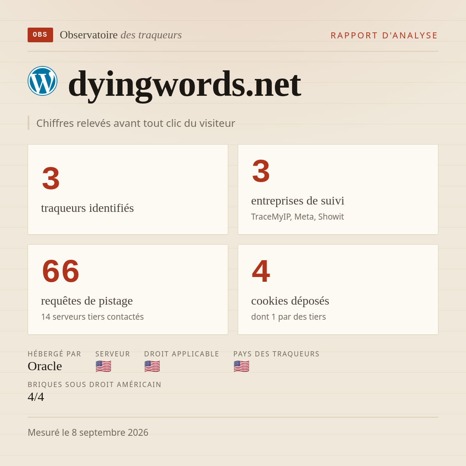Click the subtitle about chiffres relevés
Viewport: 466px width, 466px height.
tap(135, 123)
